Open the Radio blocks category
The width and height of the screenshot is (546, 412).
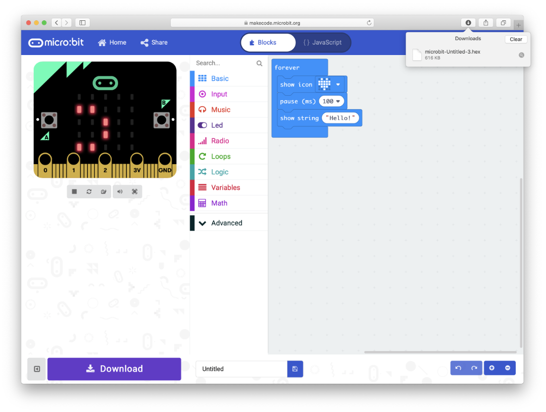coord(229,141)
